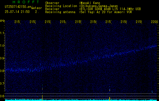
Task: Select the observer name Masaki Kano
Action: tap(90, 3)
